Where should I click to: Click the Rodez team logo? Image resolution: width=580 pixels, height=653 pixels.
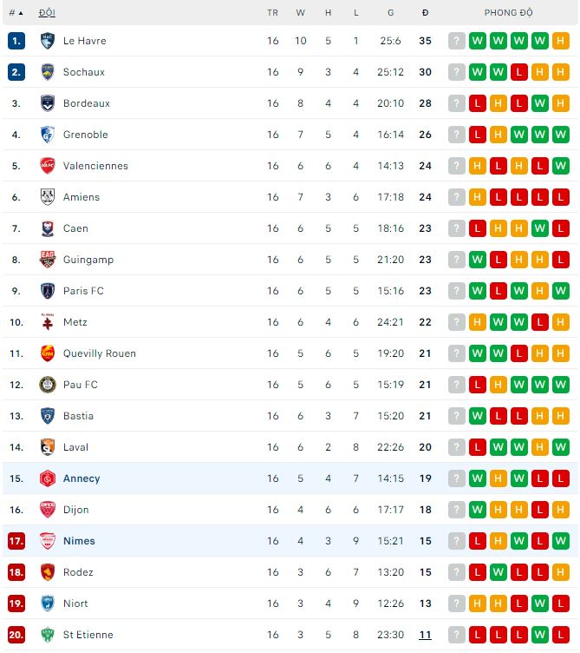pos(48,572)
